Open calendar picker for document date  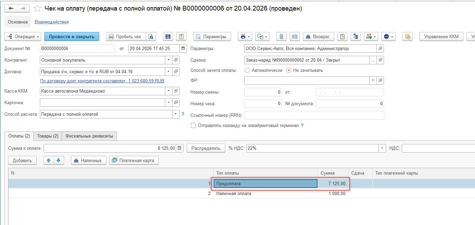click(x=183, y=49)
